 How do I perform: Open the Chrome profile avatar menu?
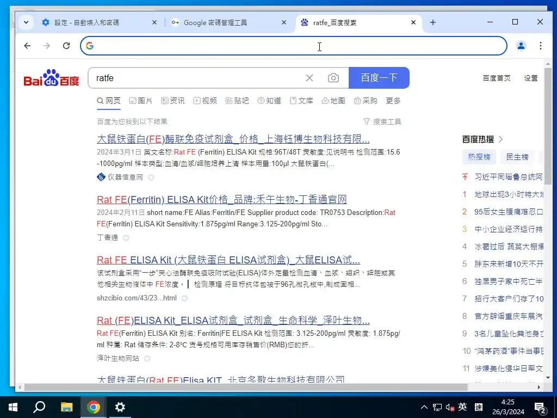point(521,46)
